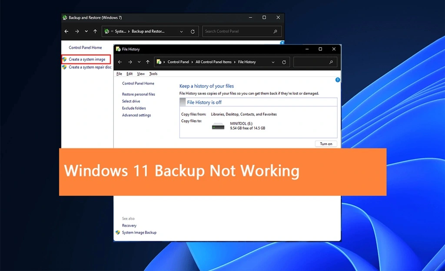445x271 pixels.
Task: Open Control Panel Home in Backup and Restore
Action: (85, 47)
